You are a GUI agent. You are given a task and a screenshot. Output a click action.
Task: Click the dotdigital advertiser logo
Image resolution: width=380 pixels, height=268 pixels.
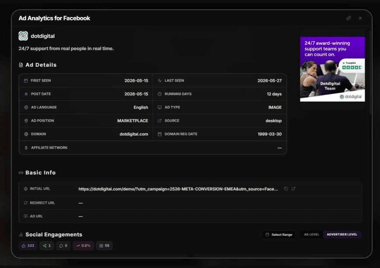(23, 36)
